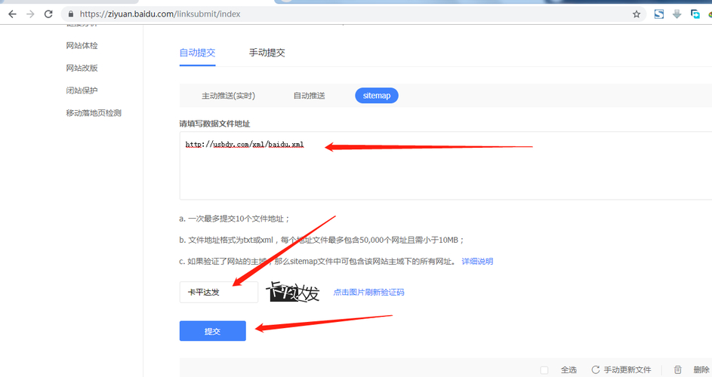Focus the captcha code input field

tap(218, 292)
